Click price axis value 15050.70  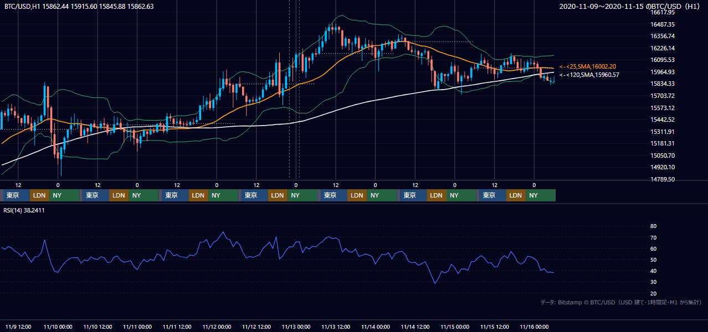(662, 155)
